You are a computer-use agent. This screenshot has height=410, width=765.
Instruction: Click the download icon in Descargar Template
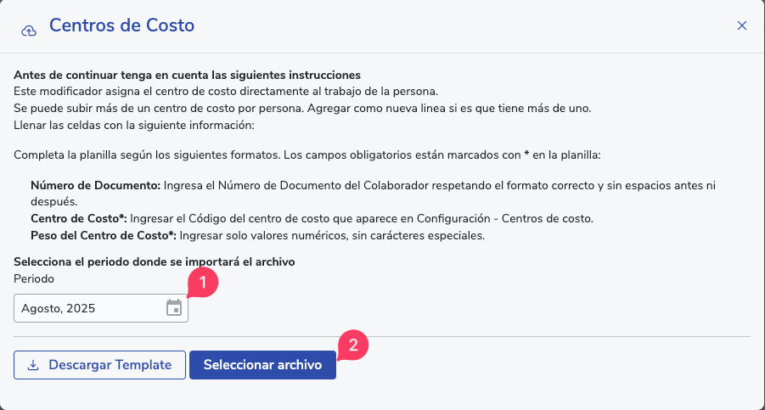(33, 365)
